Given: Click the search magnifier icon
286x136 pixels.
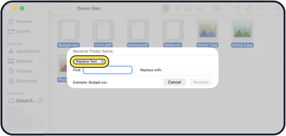Looking at the screenshot, I should click(277, 8).
